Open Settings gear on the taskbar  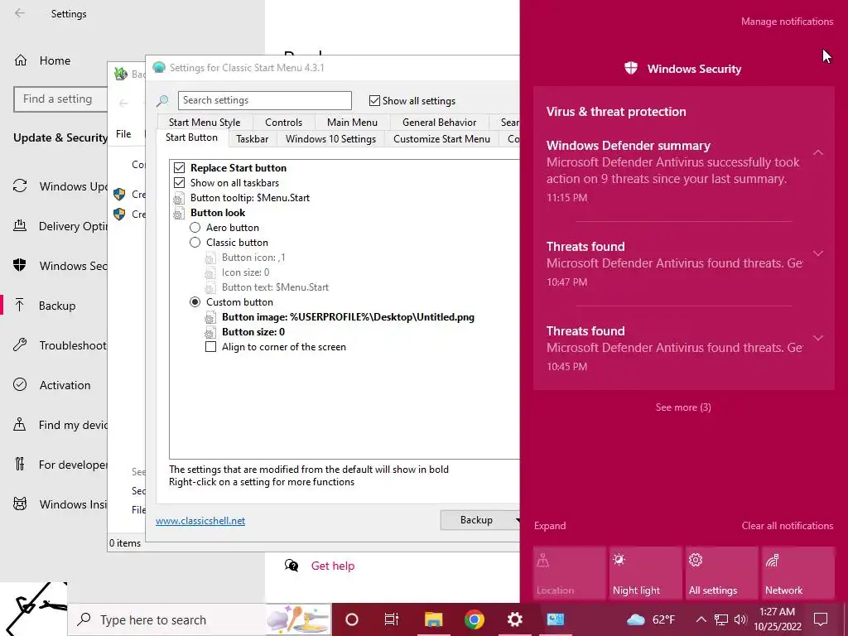tap(514, 619)
